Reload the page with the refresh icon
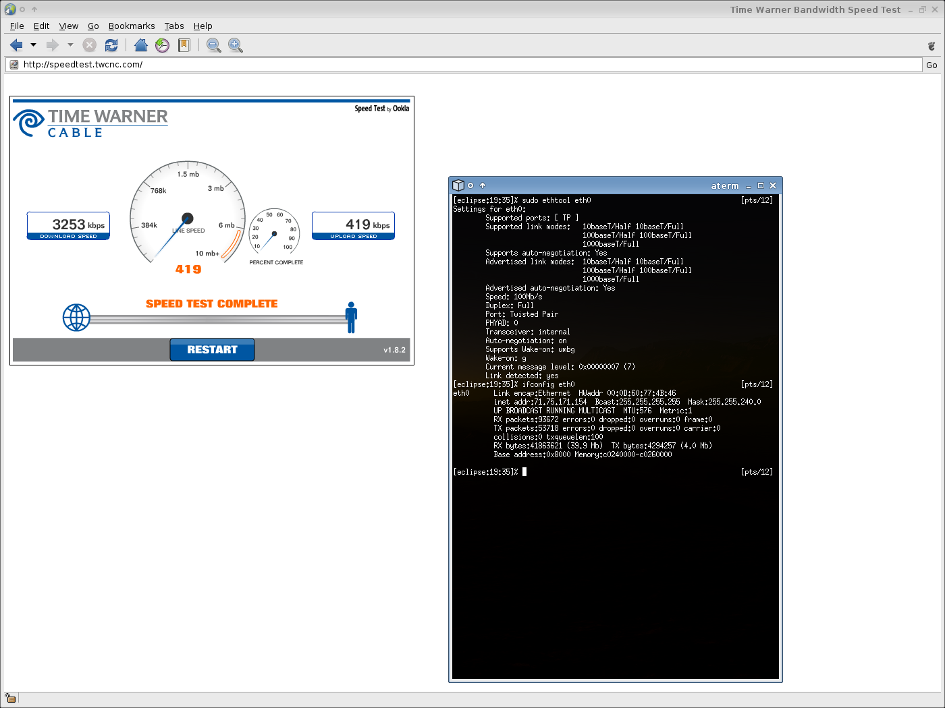Image resolution: width=945 pixels, height=708 pixels. pyautogui.click(x=111, y=45)
